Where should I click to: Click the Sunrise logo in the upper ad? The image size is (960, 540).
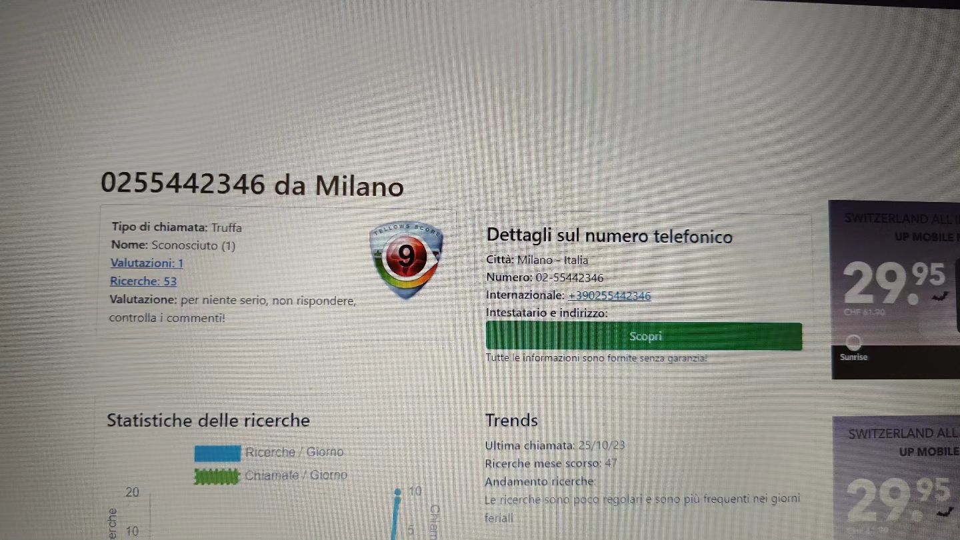854,349
